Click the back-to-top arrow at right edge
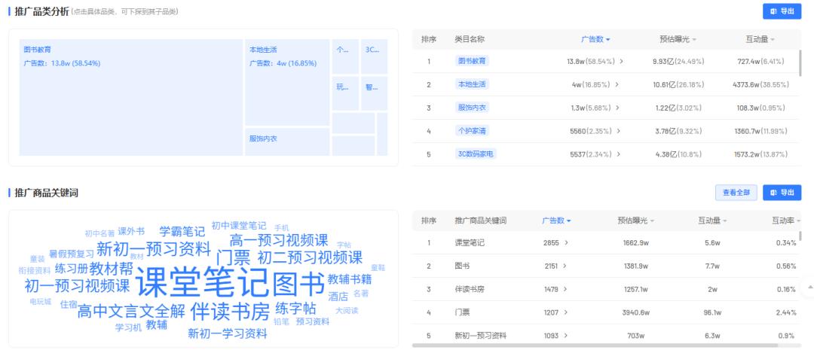 [809, 287]
